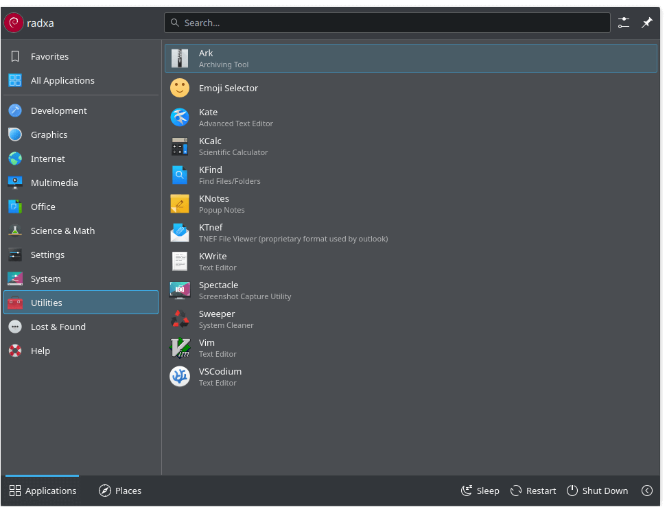Click "Find Files/Folders" description text
The height and width of the screenshot is (507, 667).
coord(229,181)
